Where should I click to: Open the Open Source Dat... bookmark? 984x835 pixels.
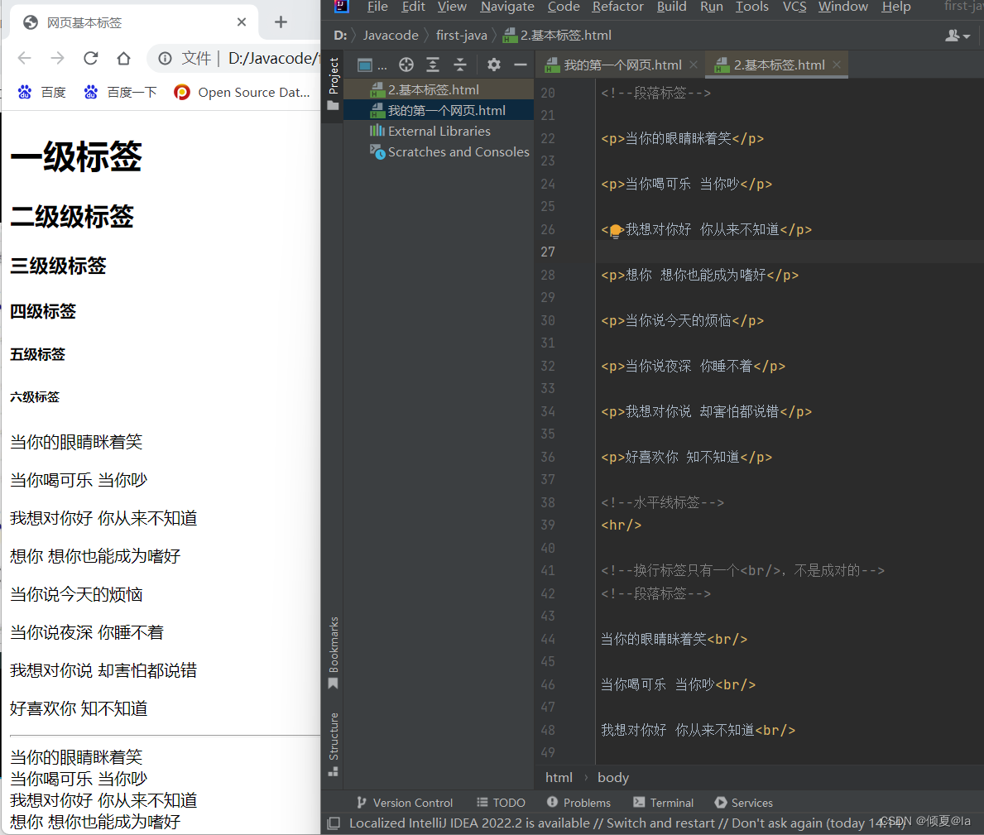coord(242,92)
